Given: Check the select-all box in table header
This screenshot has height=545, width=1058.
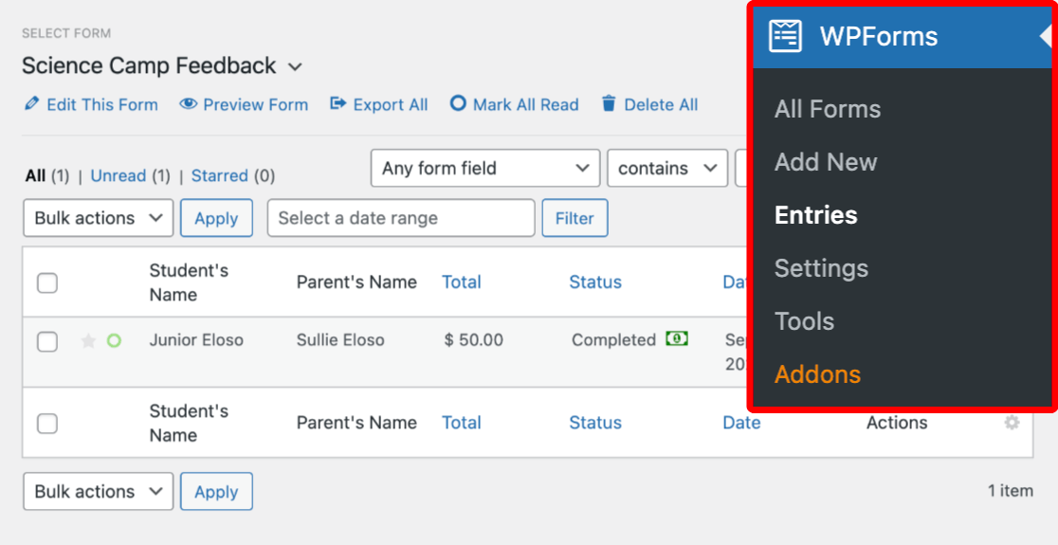Looking at the screenshot, I should point(47,282).
